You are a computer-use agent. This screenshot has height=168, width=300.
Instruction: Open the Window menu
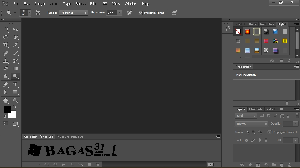[131, 3]
